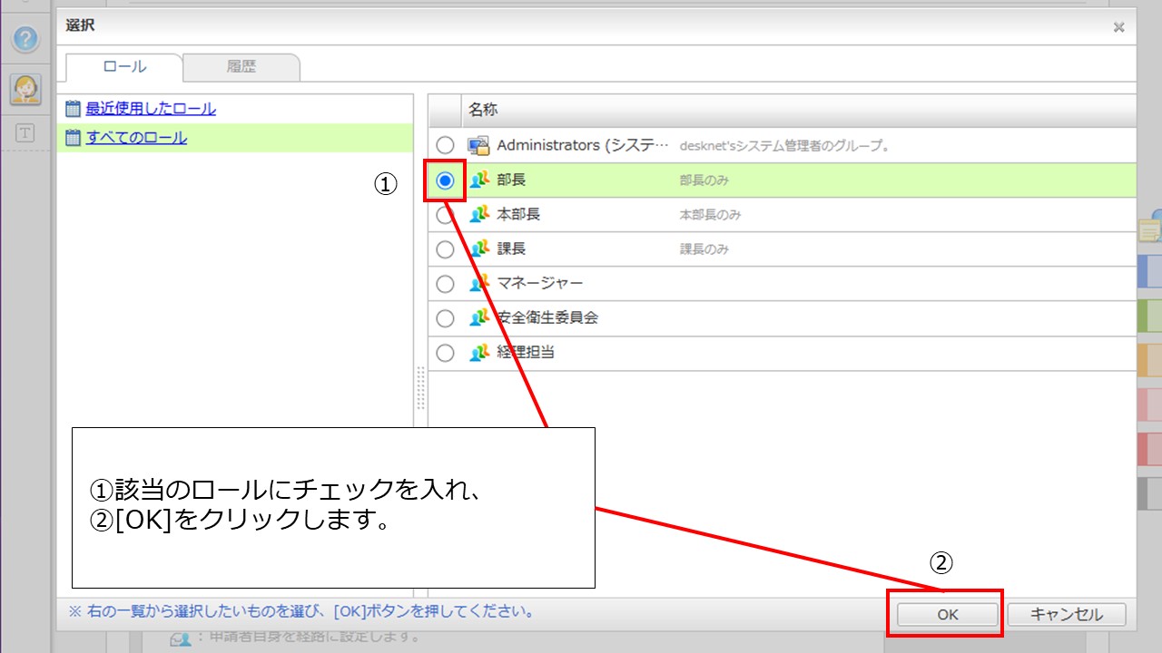Image resolution: width=1162 pixels, height=653 pixels.
Task: Open the 最近使用したロール list
Action: pyautogui.click(x=151, y=109)
